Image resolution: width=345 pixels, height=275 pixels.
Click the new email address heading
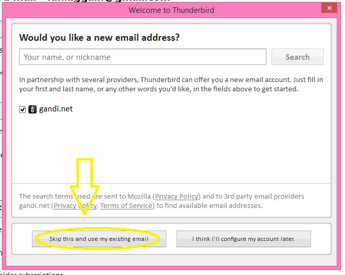(99, 38)
